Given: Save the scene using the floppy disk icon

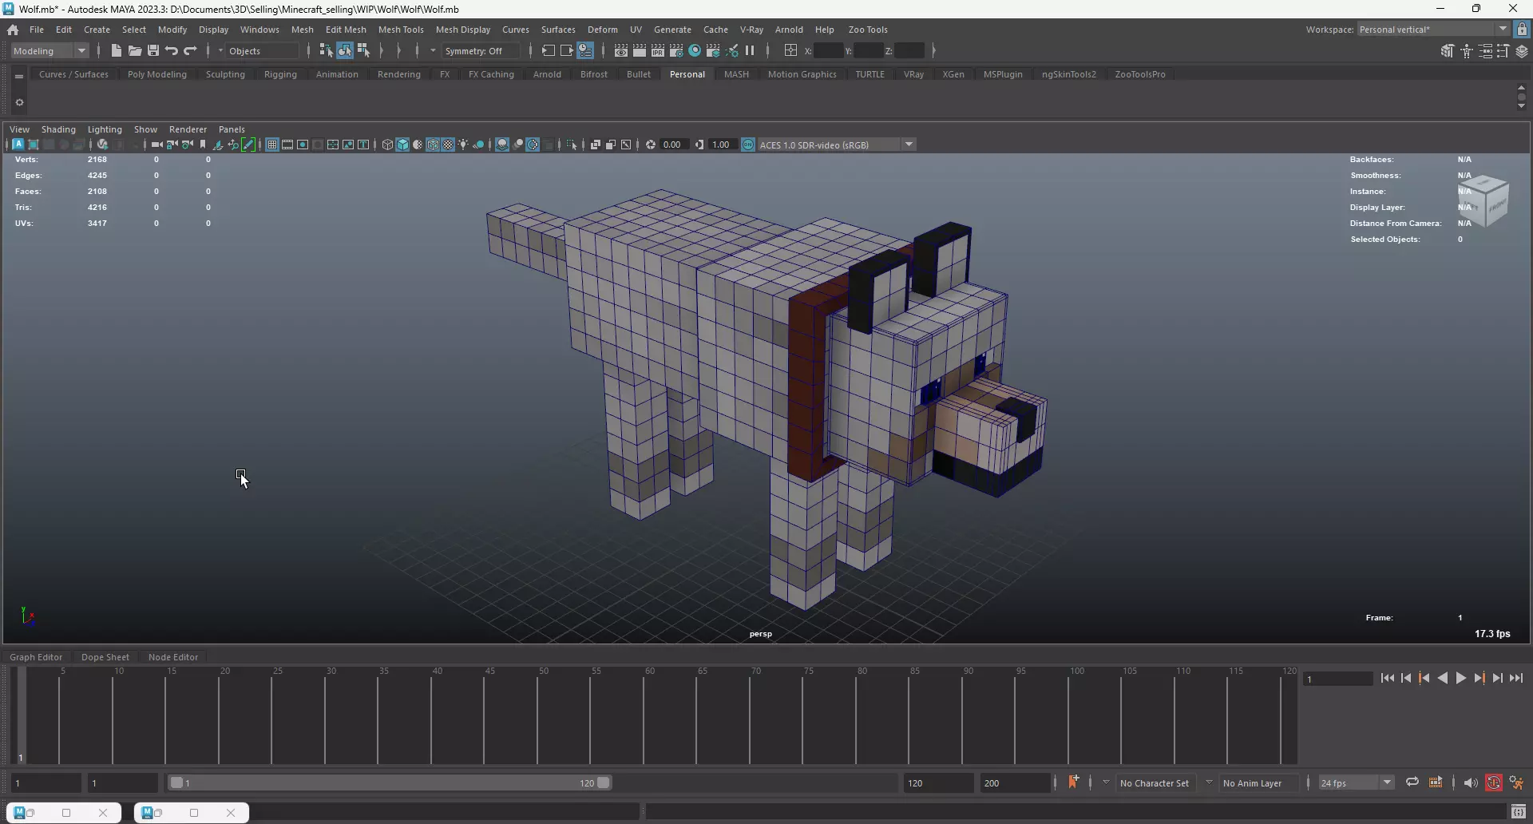Looking at the screenshot, I should point(153,51).
